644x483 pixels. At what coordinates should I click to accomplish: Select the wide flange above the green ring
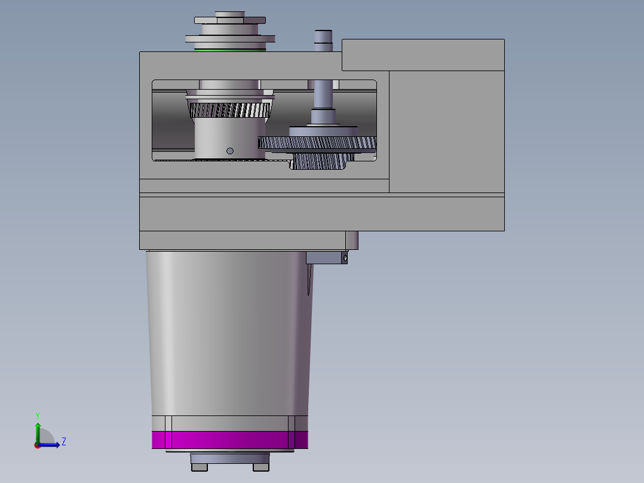pyautogui.click(x=230, y=39)
